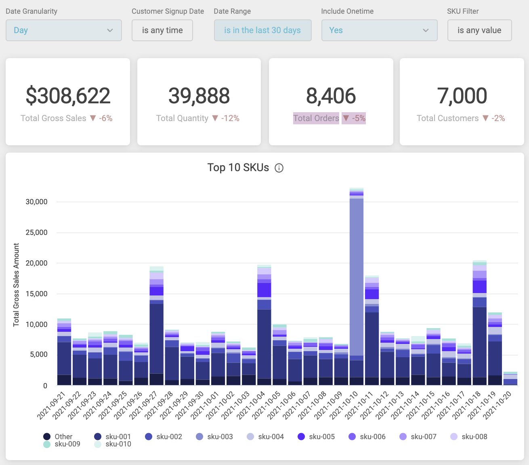
Task: Click the highlighted Total Orders label
Action: [316, 118]
